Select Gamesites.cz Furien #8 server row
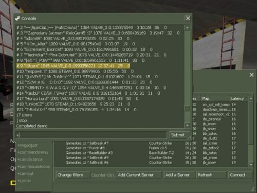 coord(151,148)
